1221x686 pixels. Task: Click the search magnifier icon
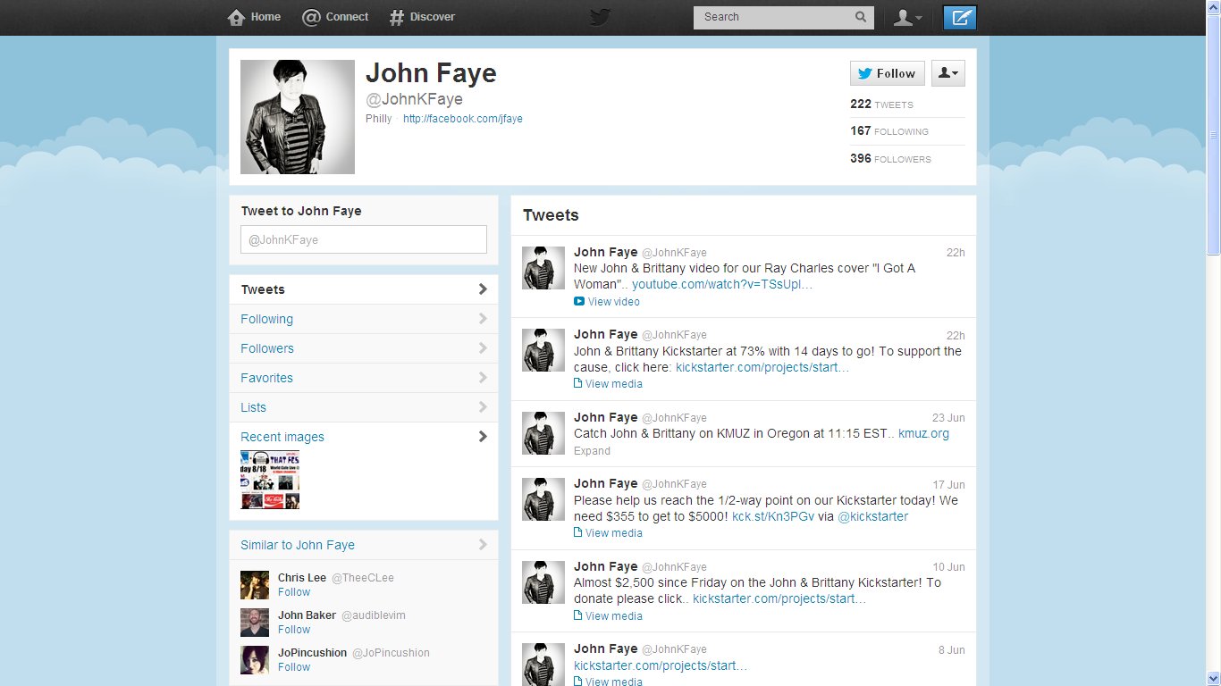click(x=860, y=17)
